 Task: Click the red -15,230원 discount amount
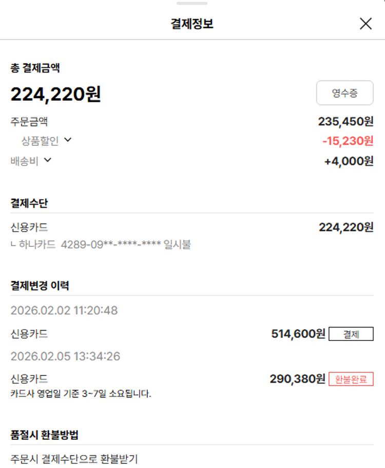[x=348, y=141]
